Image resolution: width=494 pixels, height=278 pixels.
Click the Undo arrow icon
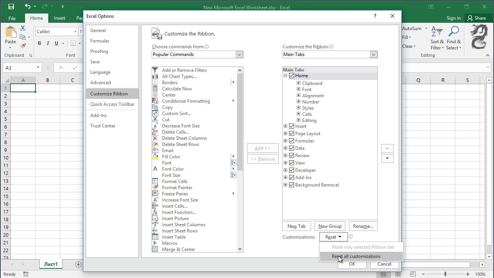click(x=27, y=7)
